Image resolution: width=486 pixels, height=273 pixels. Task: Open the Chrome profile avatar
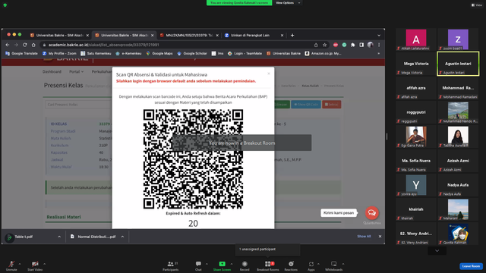click(370, 45)
